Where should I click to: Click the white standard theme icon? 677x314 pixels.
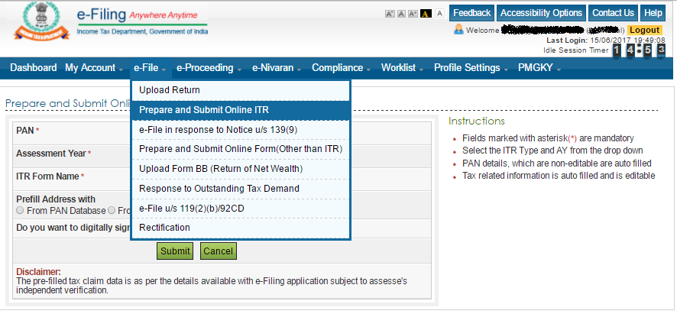pos(439,14)
